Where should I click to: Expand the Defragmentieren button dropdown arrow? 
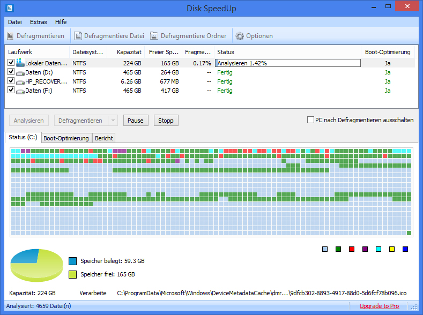pyautogui.click(x=113, y=121)
